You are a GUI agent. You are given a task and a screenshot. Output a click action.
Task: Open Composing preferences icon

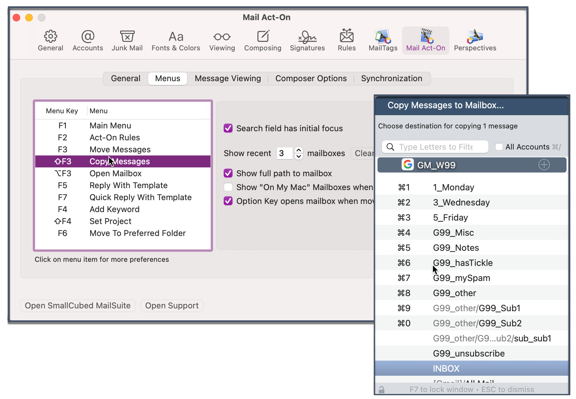263,36
